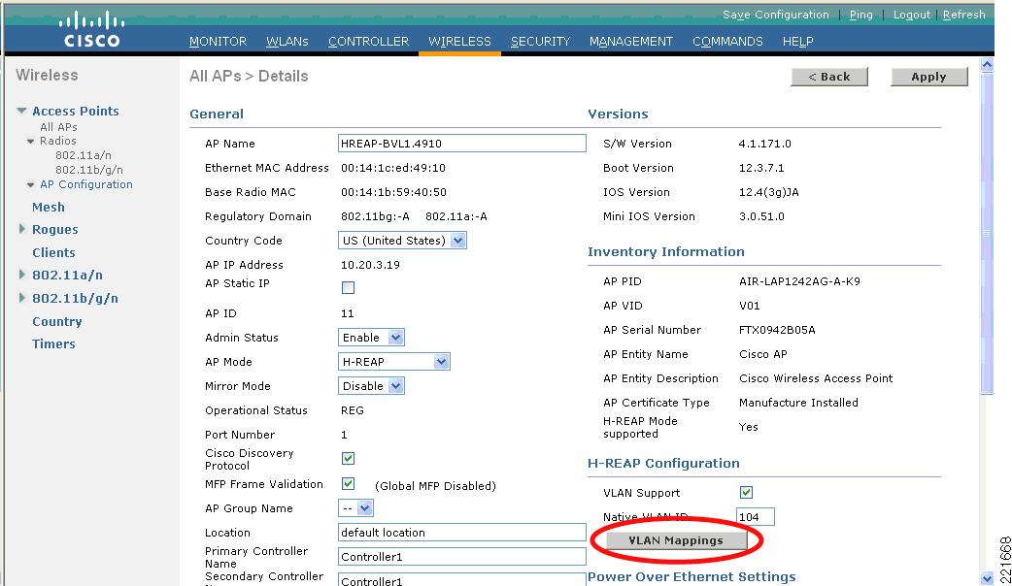Expand the Rogues section arrow
This screenshot has height=586, width=1012.
(22, 229)
